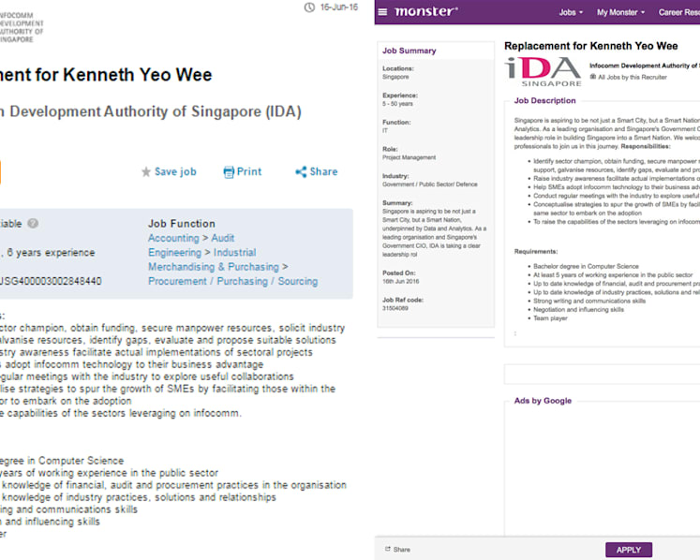700x560 pixels.
Task: Click the Save job link
Action: (x=175, y=171)
